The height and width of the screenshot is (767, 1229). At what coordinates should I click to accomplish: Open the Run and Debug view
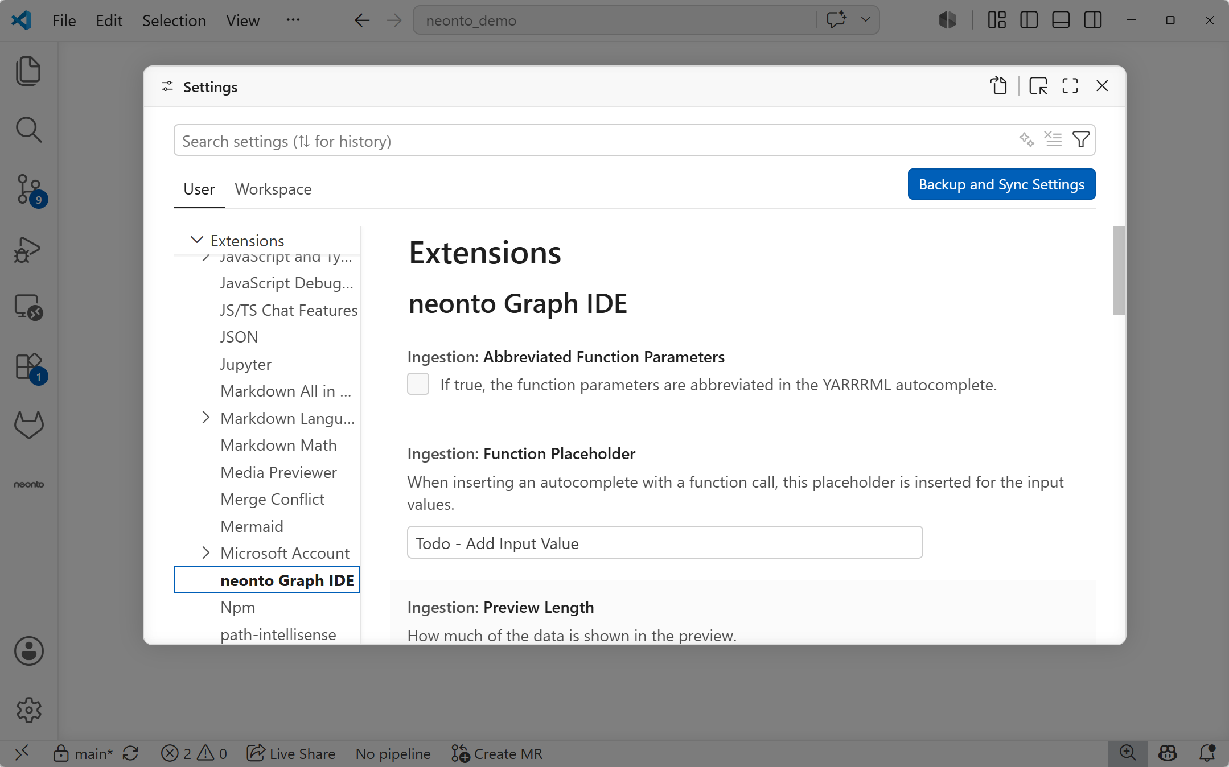point(28,249)
